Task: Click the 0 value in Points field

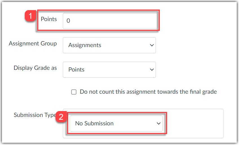Action: click(68, 21)
